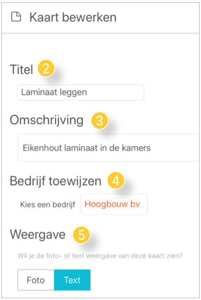Click the yellow number 5 badge
The image size is (201, 300).
pyautogui.click(x=81, y=235)
